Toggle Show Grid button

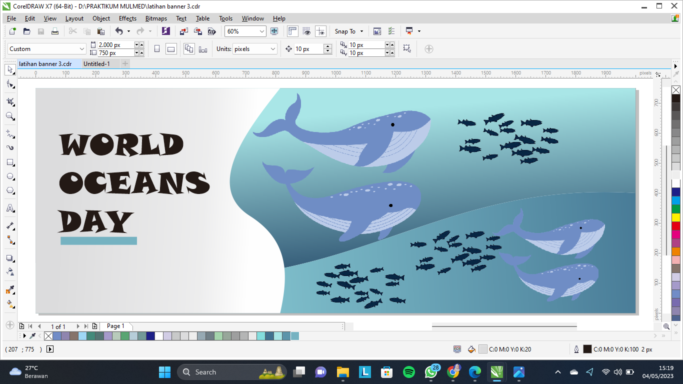(x=306, y=31)
